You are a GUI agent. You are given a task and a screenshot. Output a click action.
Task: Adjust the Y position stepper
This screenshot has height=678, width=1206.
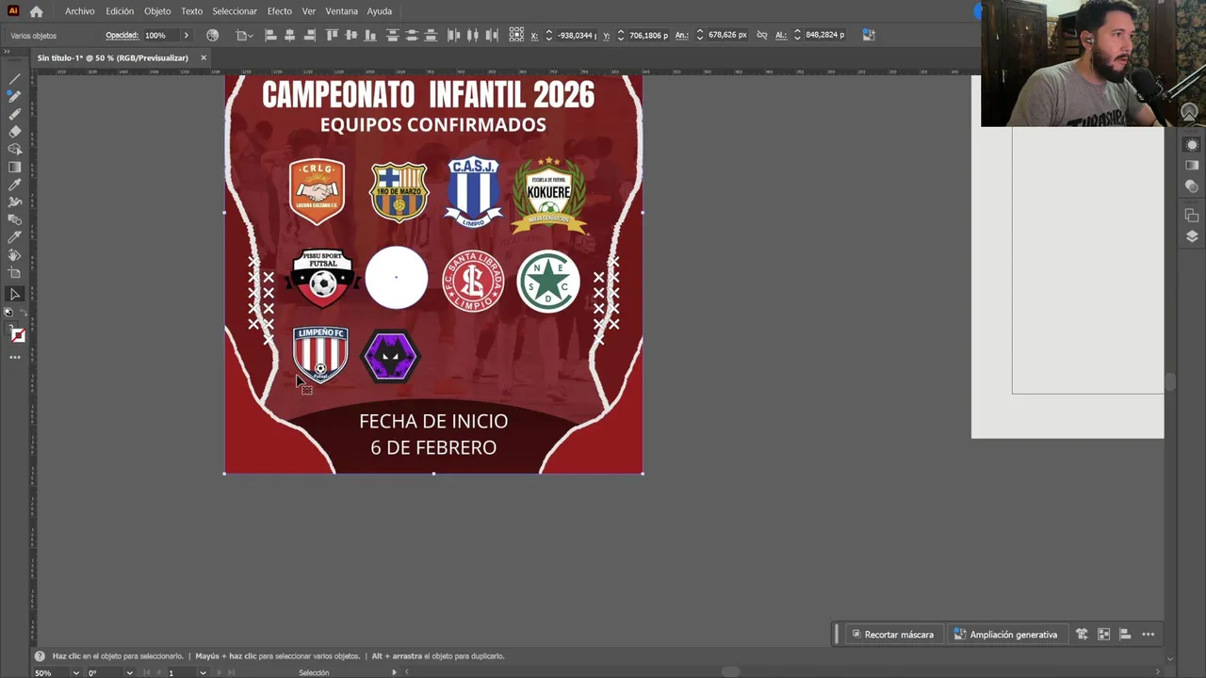(x=621, y=35)
